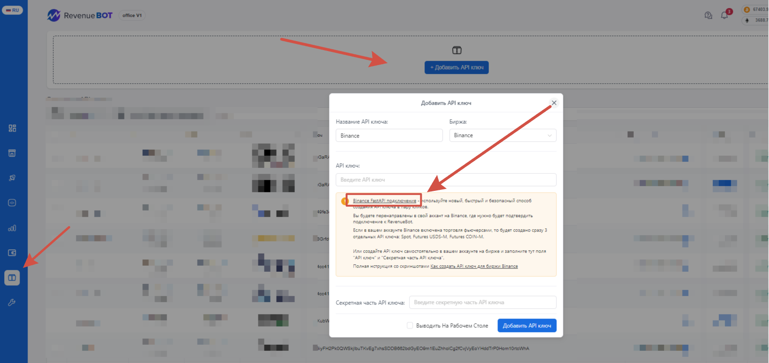Focus the Название API ключа field
Viewport: 769px width, 363px height.
389,136
